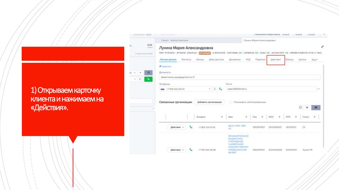Open the Подписки tab
Viewport: 339px width, 190px height.
click(260, 60)
